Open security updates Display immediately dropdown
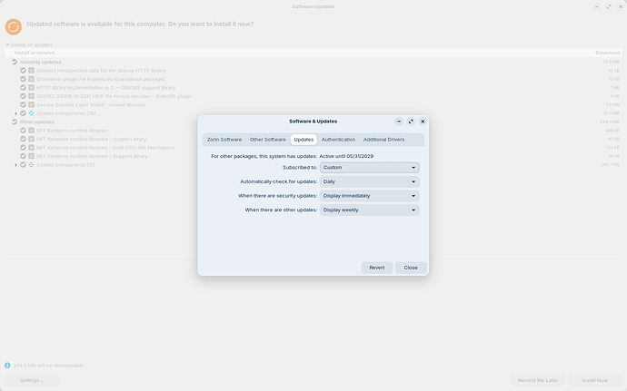The height and width of the screenshot is (391, 627). (x=369, y=196)
